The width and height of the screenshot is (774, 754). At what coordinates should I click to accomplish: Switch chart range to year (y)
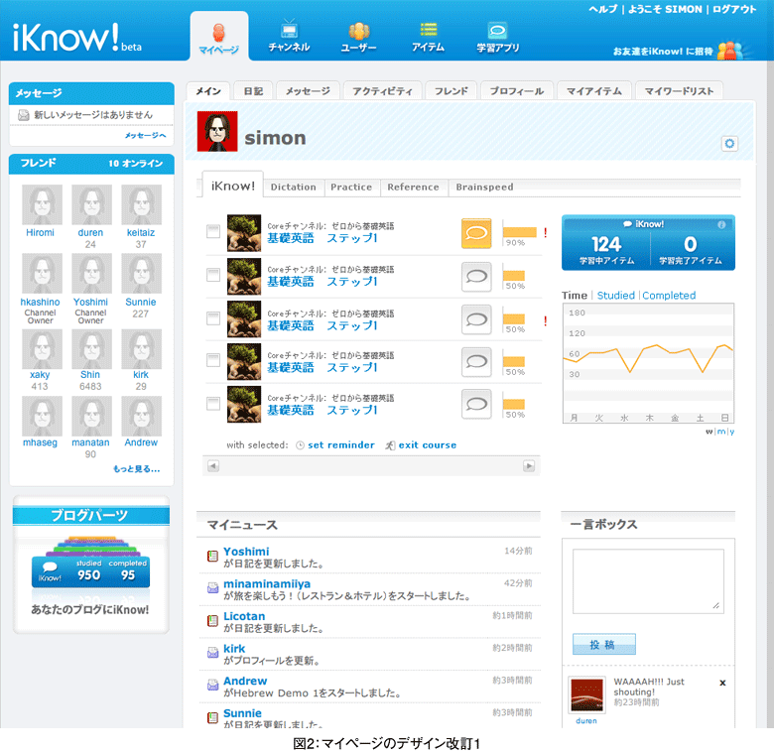point(731,432)
